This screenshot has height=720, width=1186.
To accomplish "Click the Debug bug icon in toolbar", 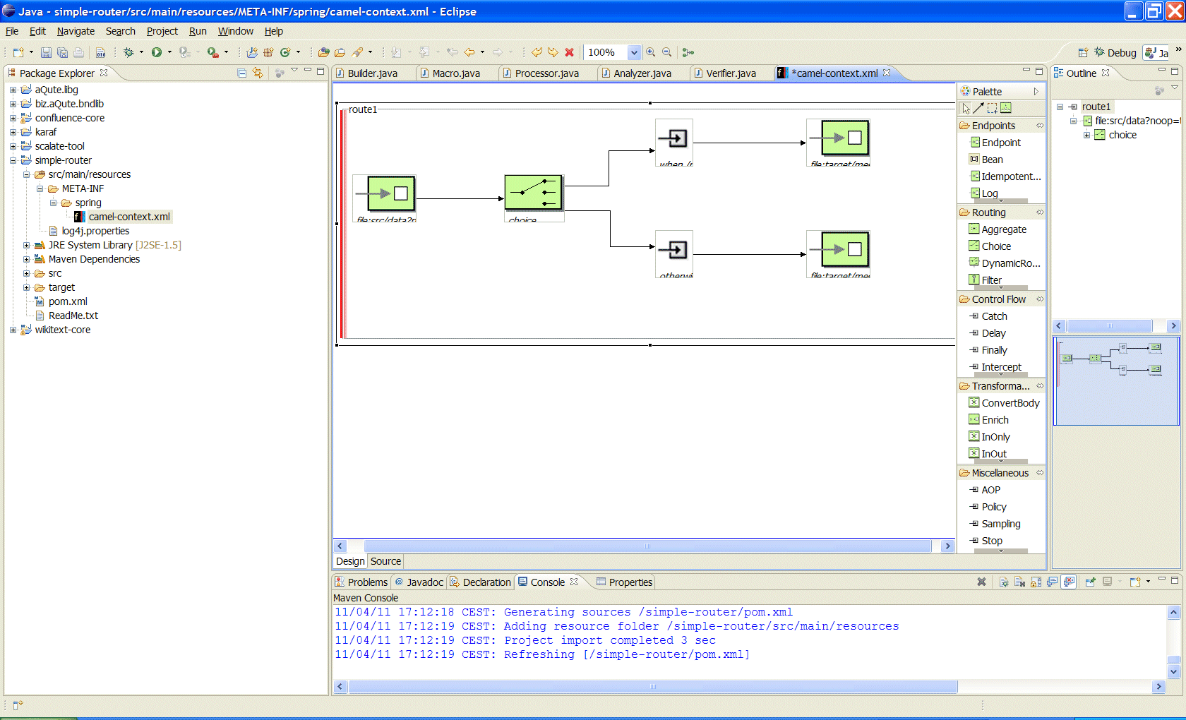I will [128, 52].
